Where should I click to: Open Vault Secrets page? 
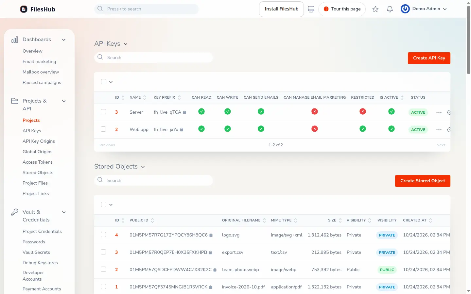[36, 252]
